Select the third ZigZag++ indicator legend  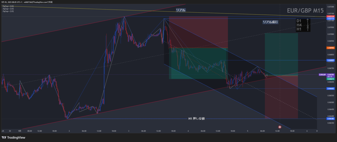click(x=8, y=11)
